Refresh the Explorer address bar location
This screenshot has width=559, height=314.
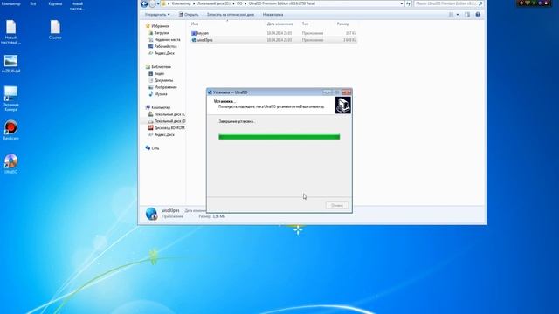click(x=408, y=3)
